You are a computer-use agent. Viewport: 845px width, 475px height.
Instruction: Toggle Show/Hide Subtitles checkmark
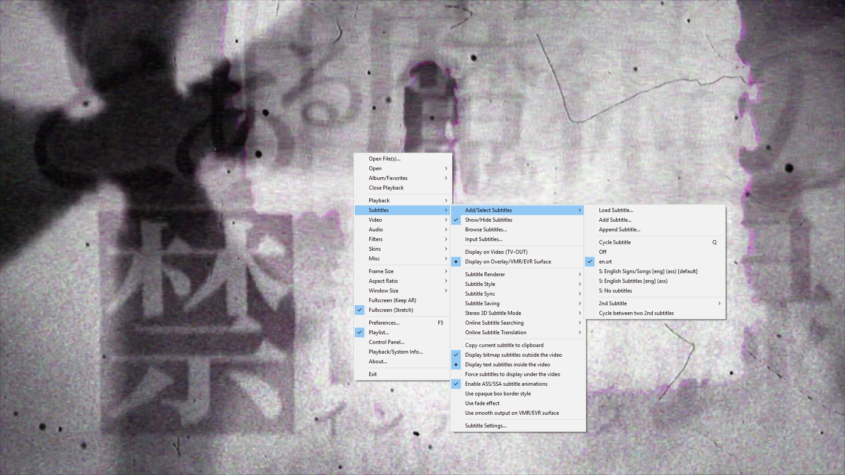pyautogui.click(x=489, y=220)
